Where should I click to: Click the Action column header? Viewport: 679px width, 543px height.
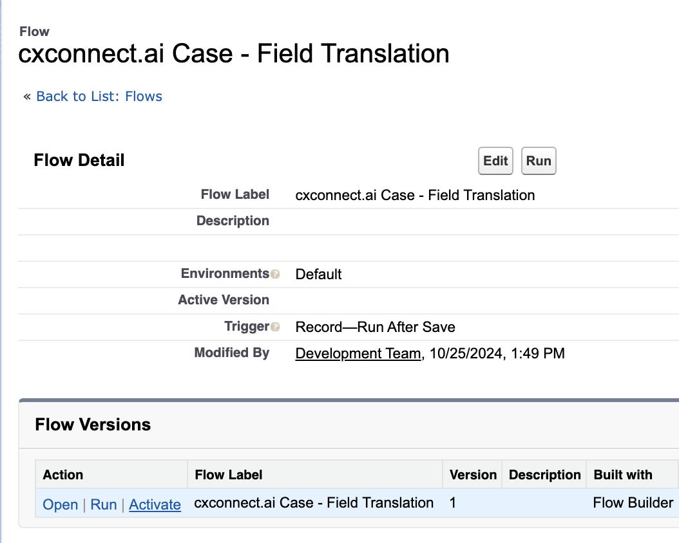[x=63, y=475]
